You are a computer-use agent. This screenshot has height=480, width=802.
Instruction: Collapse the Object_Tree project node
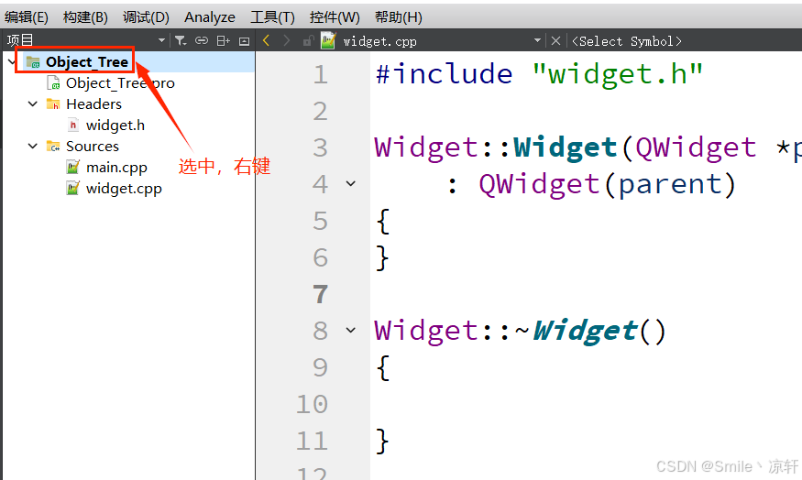pyautogui.click(x=11, y=62)
